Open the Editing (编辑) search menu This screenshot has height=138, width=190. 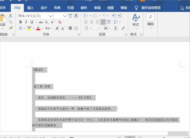click(150, 21)
